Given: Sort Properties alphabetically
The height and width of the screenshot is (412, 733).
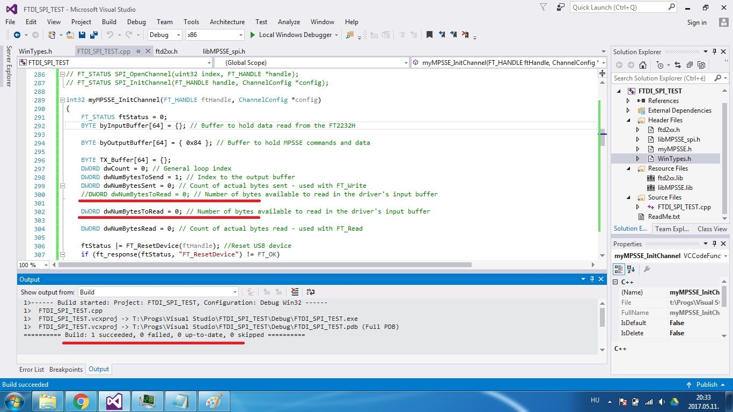Looking at the screenshot, I should (631, 269).
